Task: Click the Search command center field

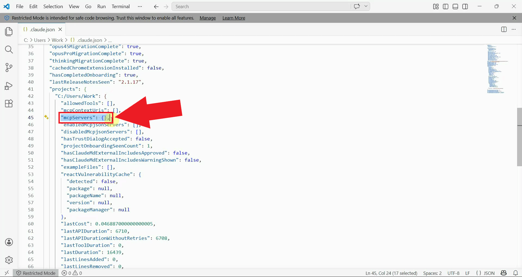Action: coord(261,7)
